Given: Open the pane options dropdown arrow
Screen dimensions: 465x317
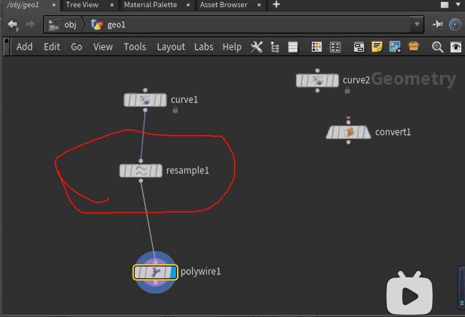Looking at the screenshot, I should click(x=458, y=5).
